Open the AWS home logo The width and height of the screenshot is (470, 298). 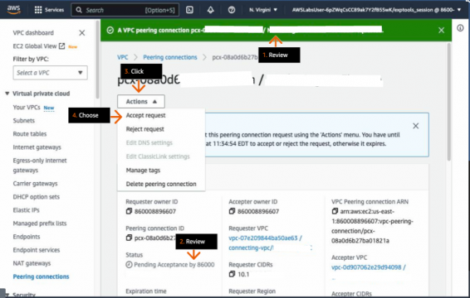tap(14, 10)
